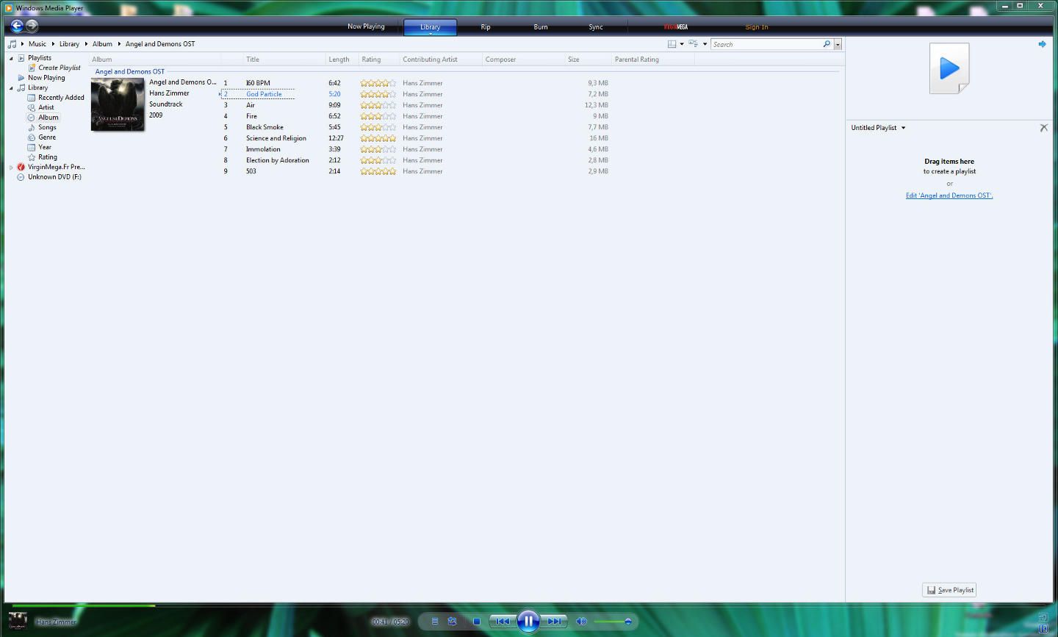Toggle shuffle mode

pyautogui.click(x=435, y=622)
